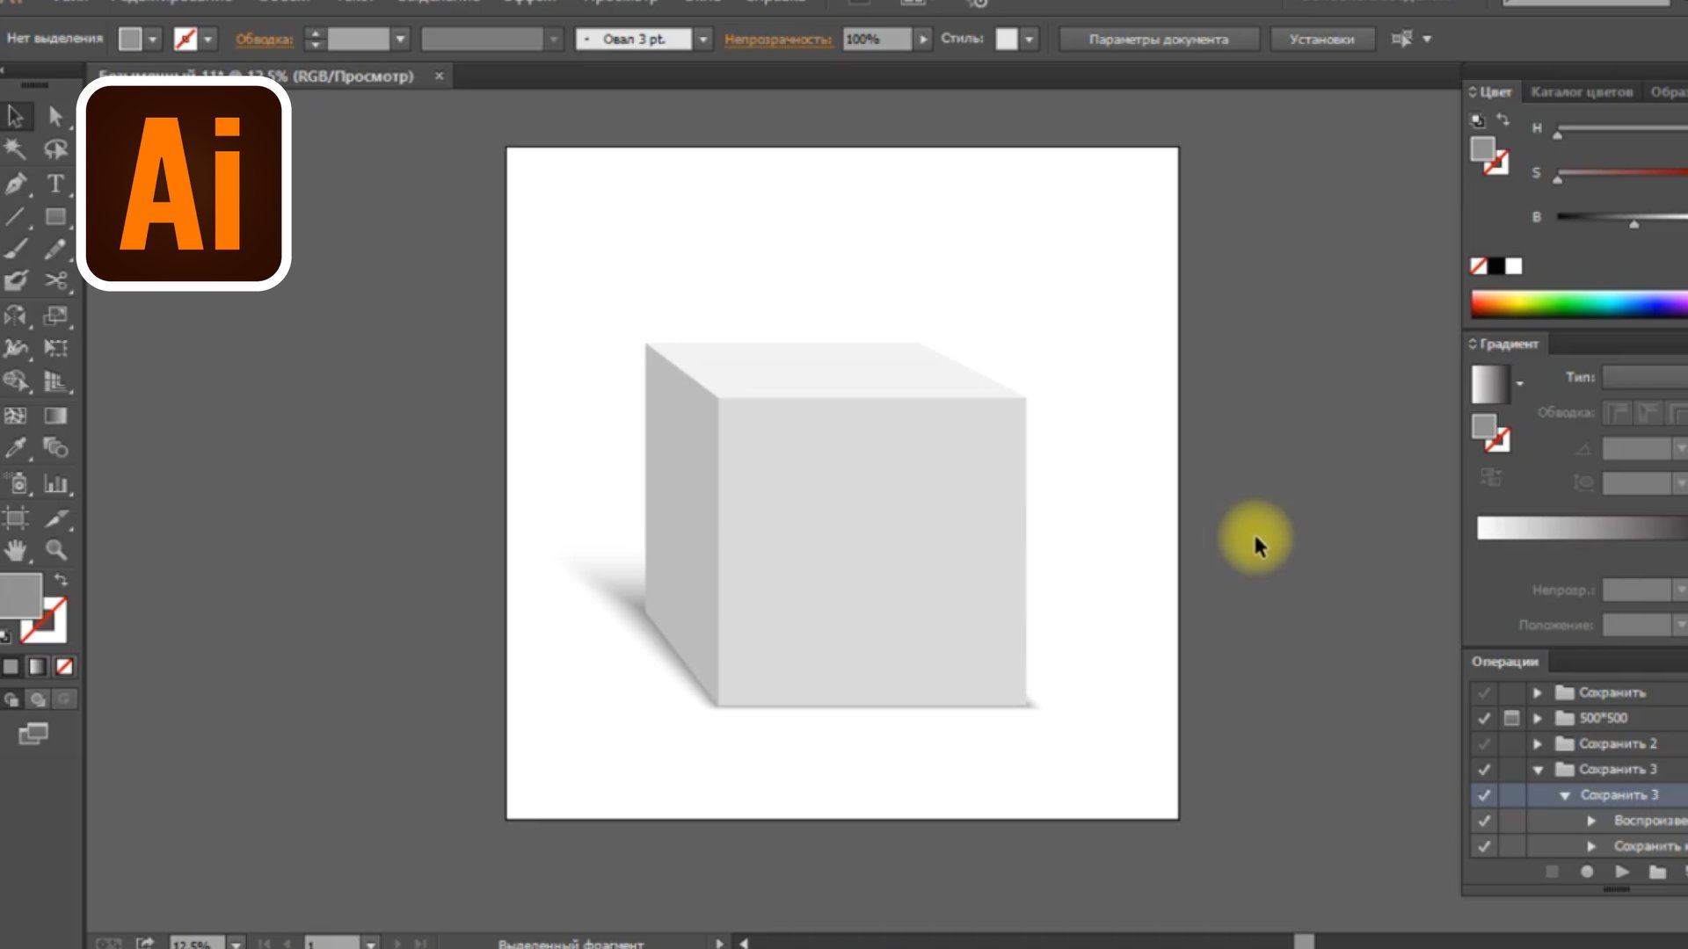Select the Hand tool
1688x949 pixels.
click(x=16, y=551)
